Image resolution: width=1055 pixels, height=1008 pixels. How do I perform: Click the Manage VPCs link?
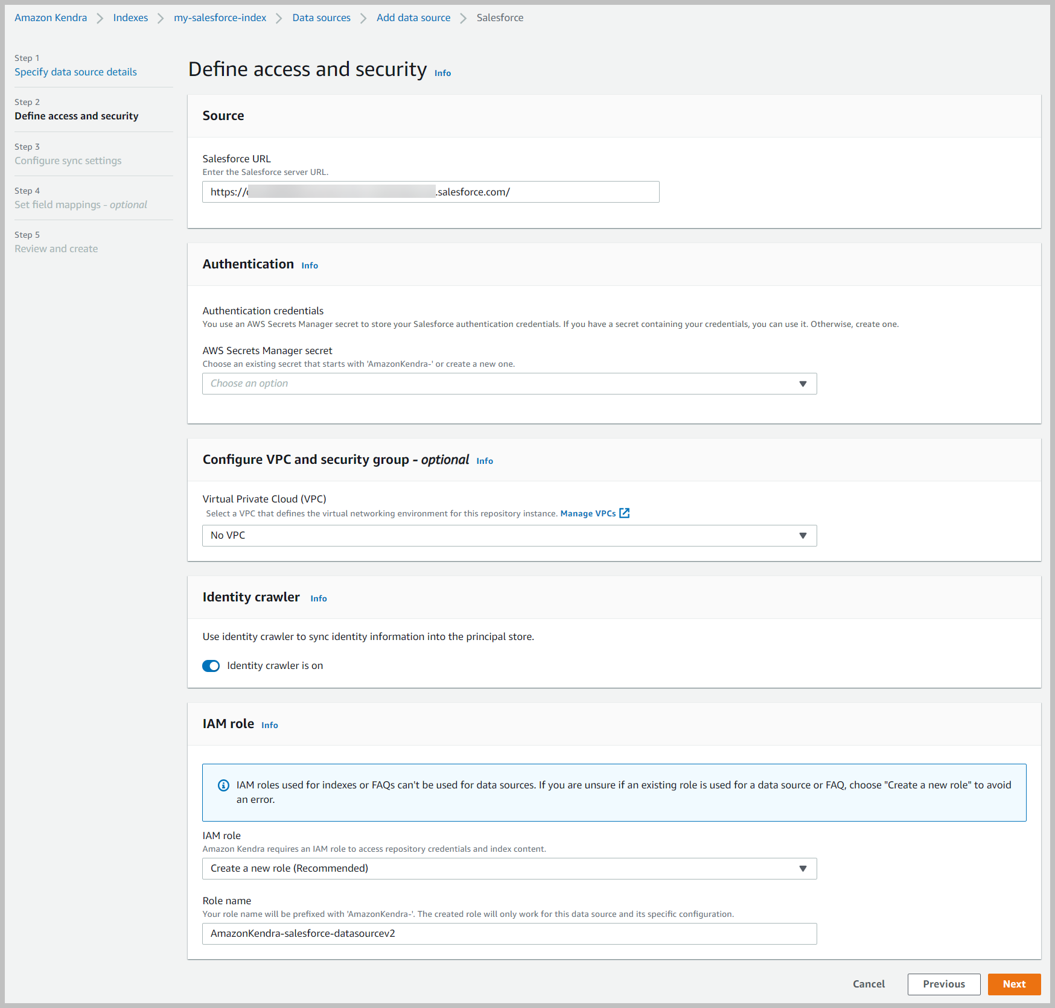click(x=588, y=513)
